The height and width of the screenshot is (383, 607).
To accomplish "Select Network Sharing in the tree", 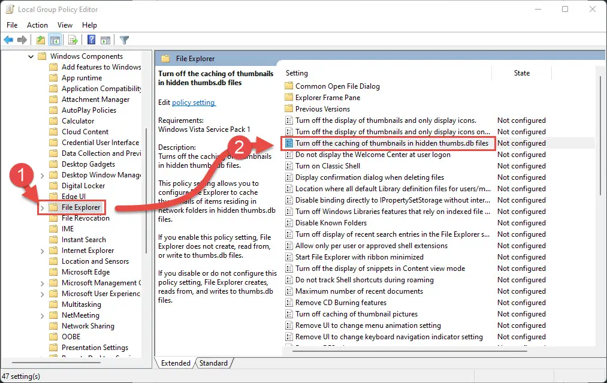I will (x=88, y=326).
